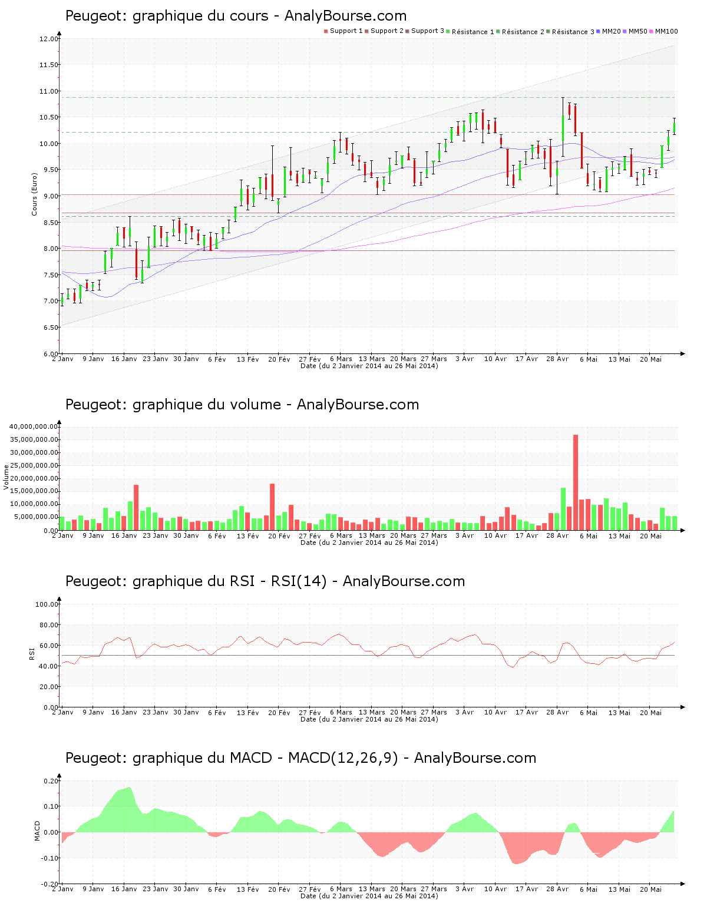
Task: Click the 25,000,000.00 volume axis value
Action: pos(34,465)
